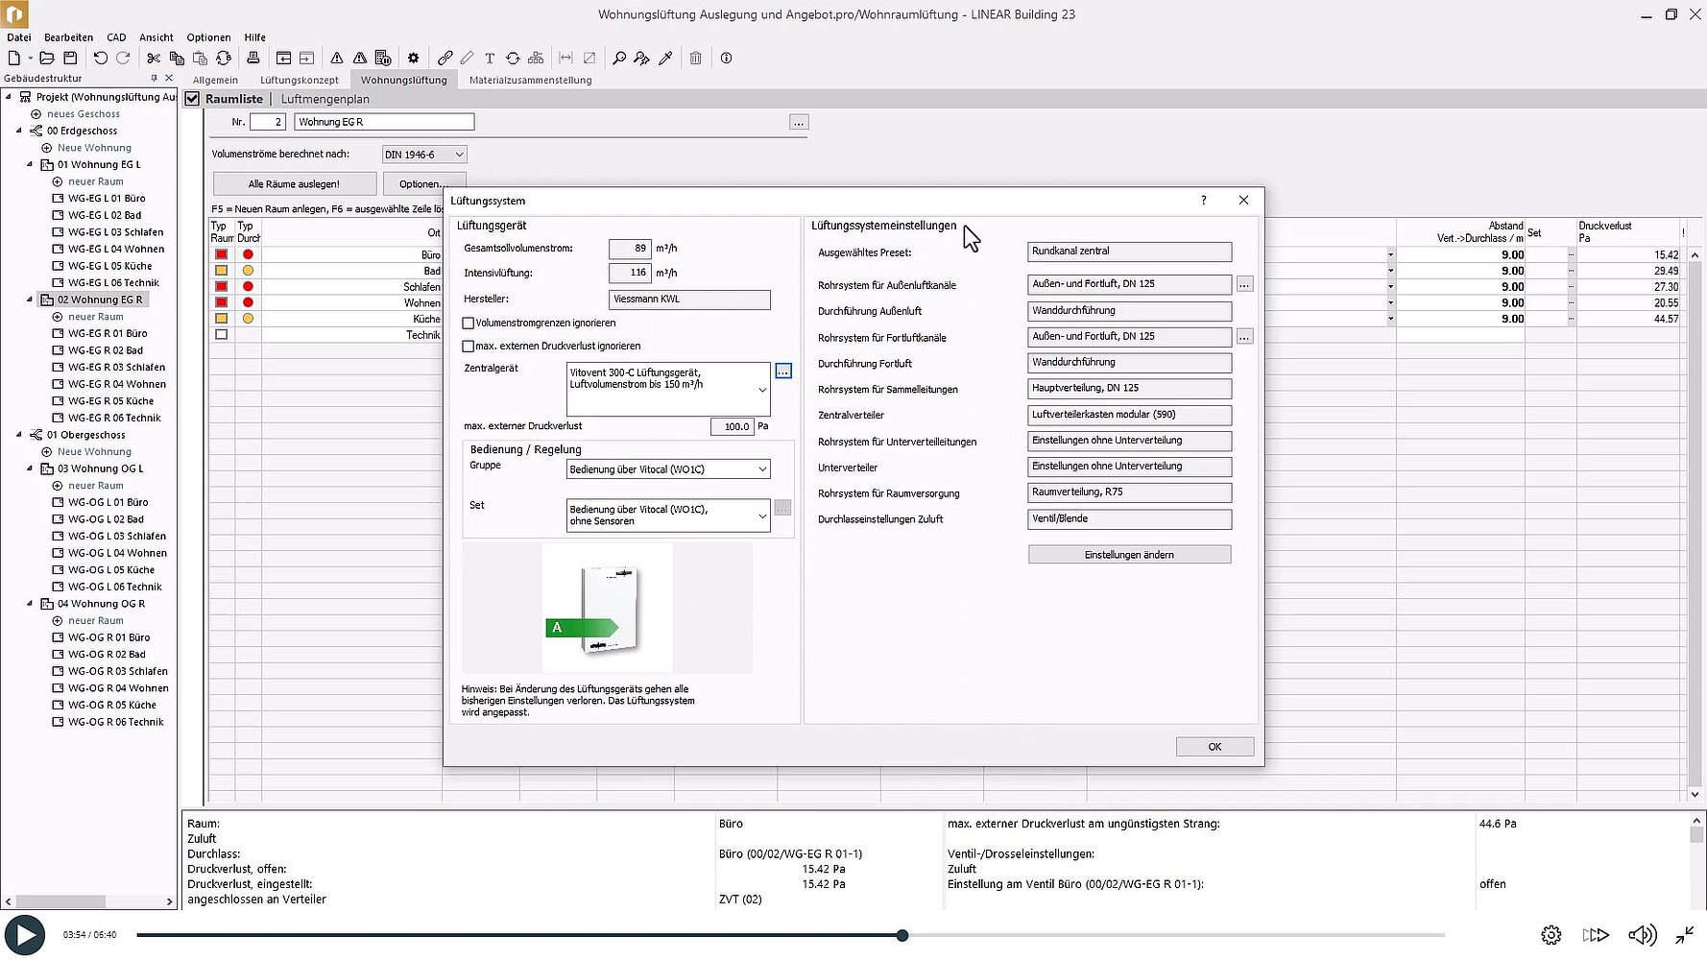Click the printer icon in toolbar

(253, 59)
